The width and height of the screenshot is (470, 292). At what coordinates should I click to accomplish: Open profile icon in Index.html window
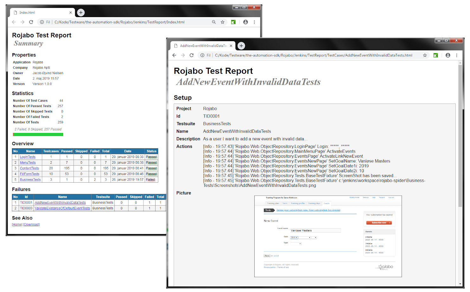click(245, 22)
